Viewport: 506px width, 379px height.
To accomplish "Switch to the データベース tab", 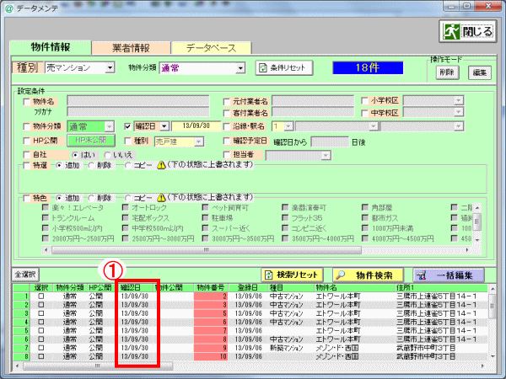I will pos(212,48).
